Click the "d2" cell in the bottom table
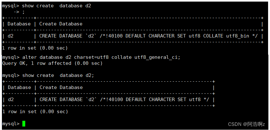The width and height of the screenshot is (270, 130). coord(11,99)
